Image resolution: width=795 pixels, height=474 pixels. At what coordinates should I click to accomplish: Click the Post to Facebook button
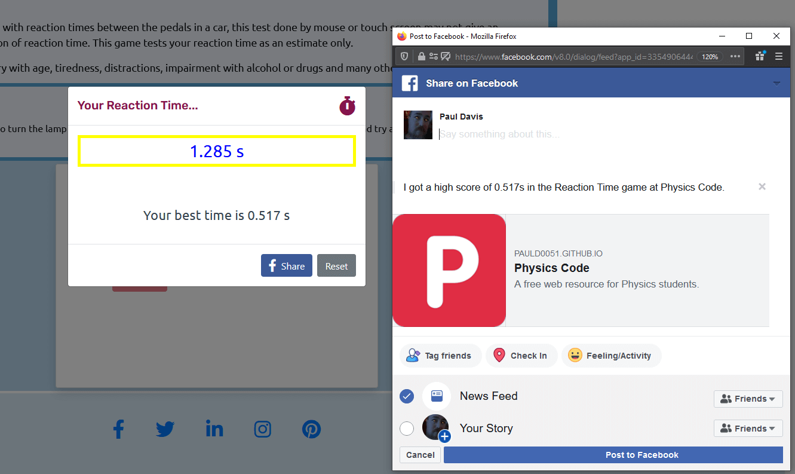(613, 455)
